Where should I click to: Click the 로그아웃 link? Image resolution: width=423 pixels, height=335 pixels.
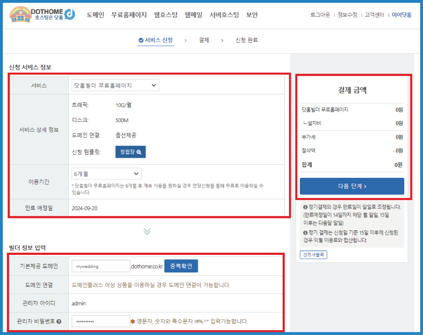(320, 15)
